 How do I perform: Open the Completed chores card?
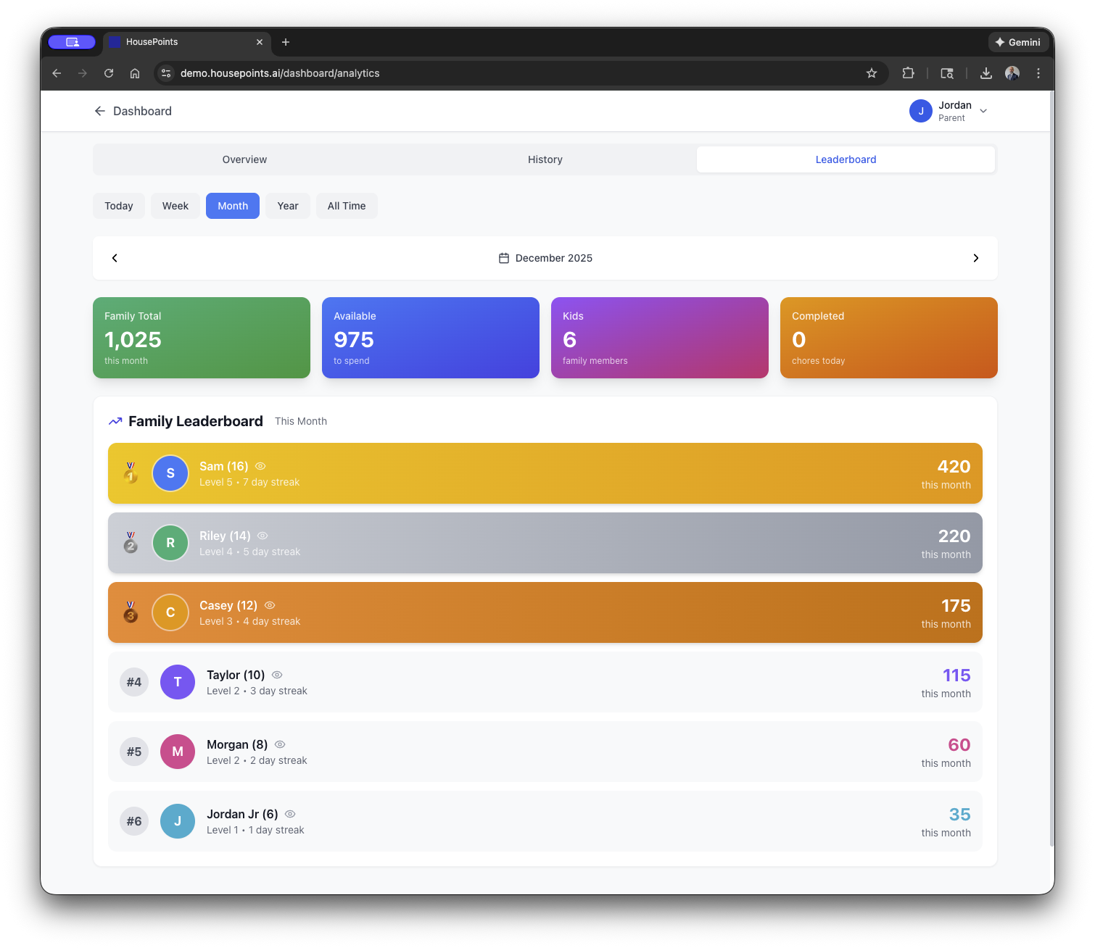889,338
